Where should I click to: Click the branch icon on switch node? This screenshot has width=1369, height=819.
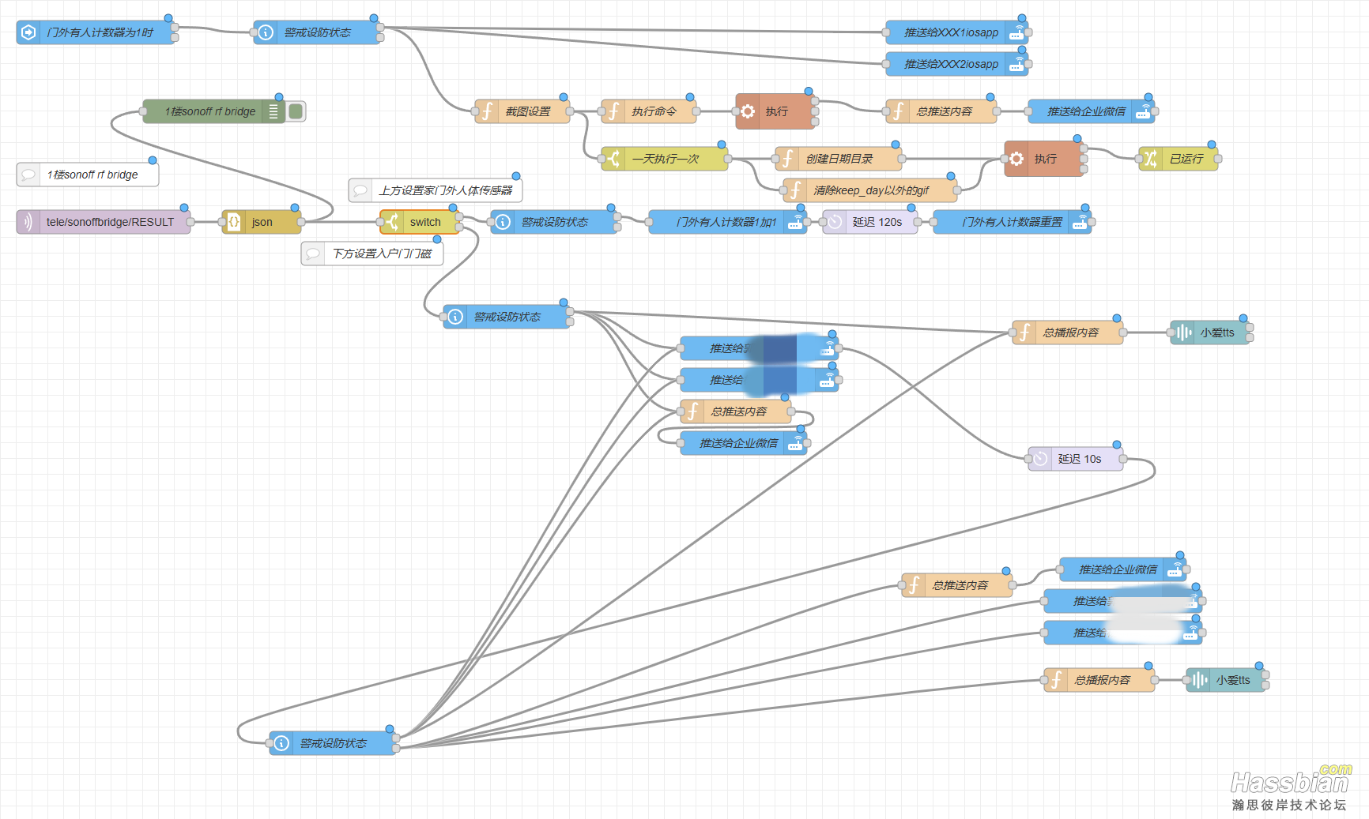pyautogui.click(x=392, y=222)
